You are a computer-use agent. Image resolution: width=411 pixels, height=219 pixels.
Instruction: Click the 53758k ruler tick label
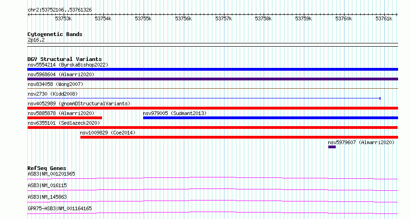point(263,18)
